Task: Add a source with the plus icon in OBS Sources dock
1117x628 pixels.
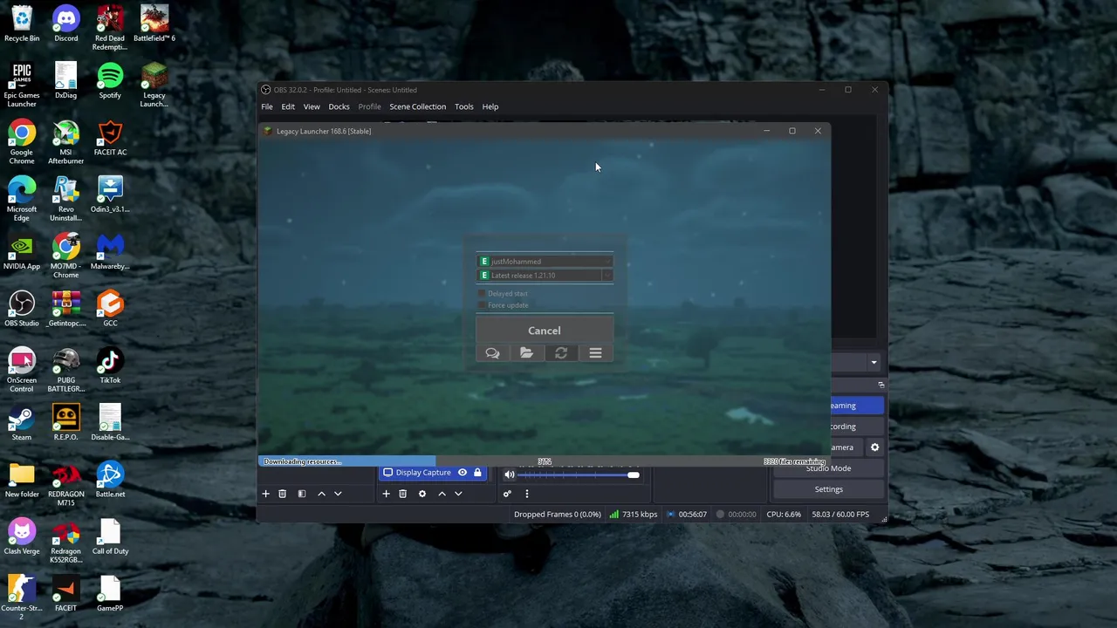Action: click(x=386, y=494)
